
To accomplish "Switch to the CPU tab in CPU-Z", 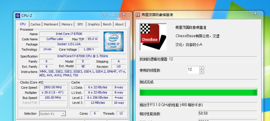I will click(x=23, y=24).
